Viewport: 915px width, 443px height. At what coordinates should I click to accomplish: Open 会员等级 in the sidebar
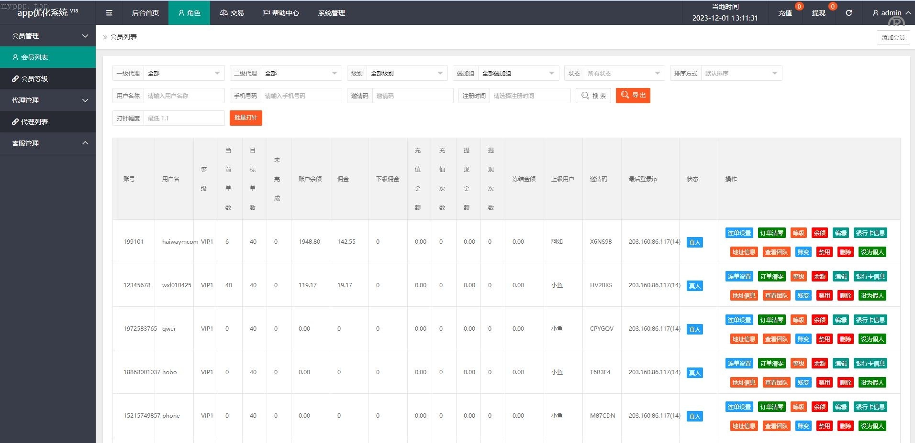point(48,79)
